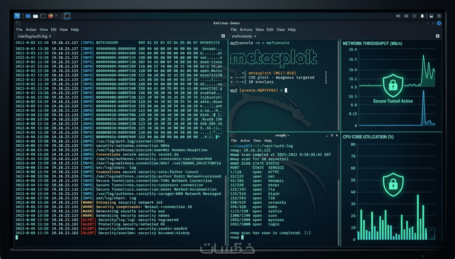This screenshot has height=259, width=455.
Task: Open the View menu in the nmap window
Action: point(257,141)
